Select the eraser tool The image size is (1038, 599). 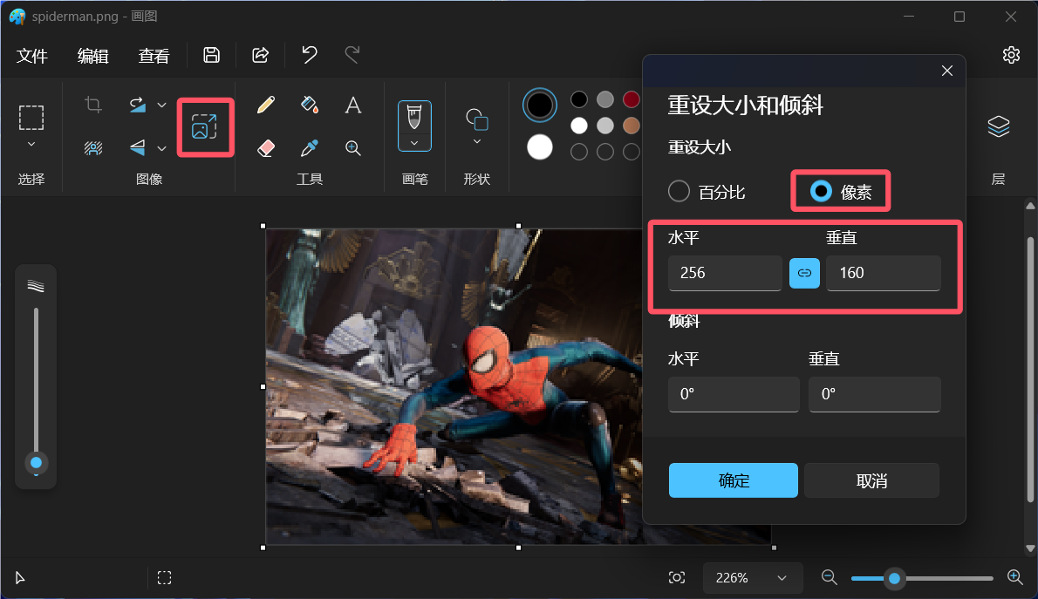pyautogui.click(x=266, y=147)
